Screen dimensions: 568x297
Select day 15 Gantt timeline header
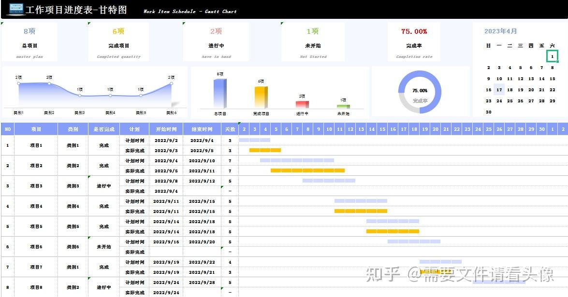click(382, 129)
